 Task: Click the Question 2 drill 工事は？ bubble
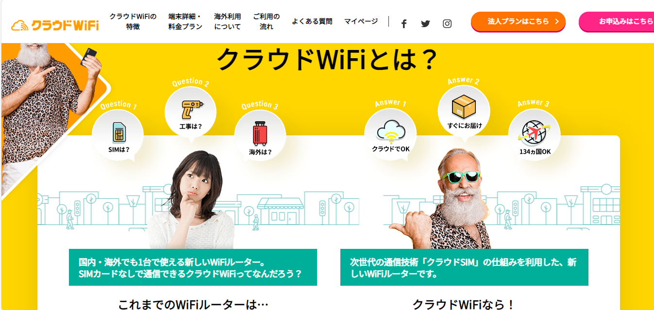191,113
